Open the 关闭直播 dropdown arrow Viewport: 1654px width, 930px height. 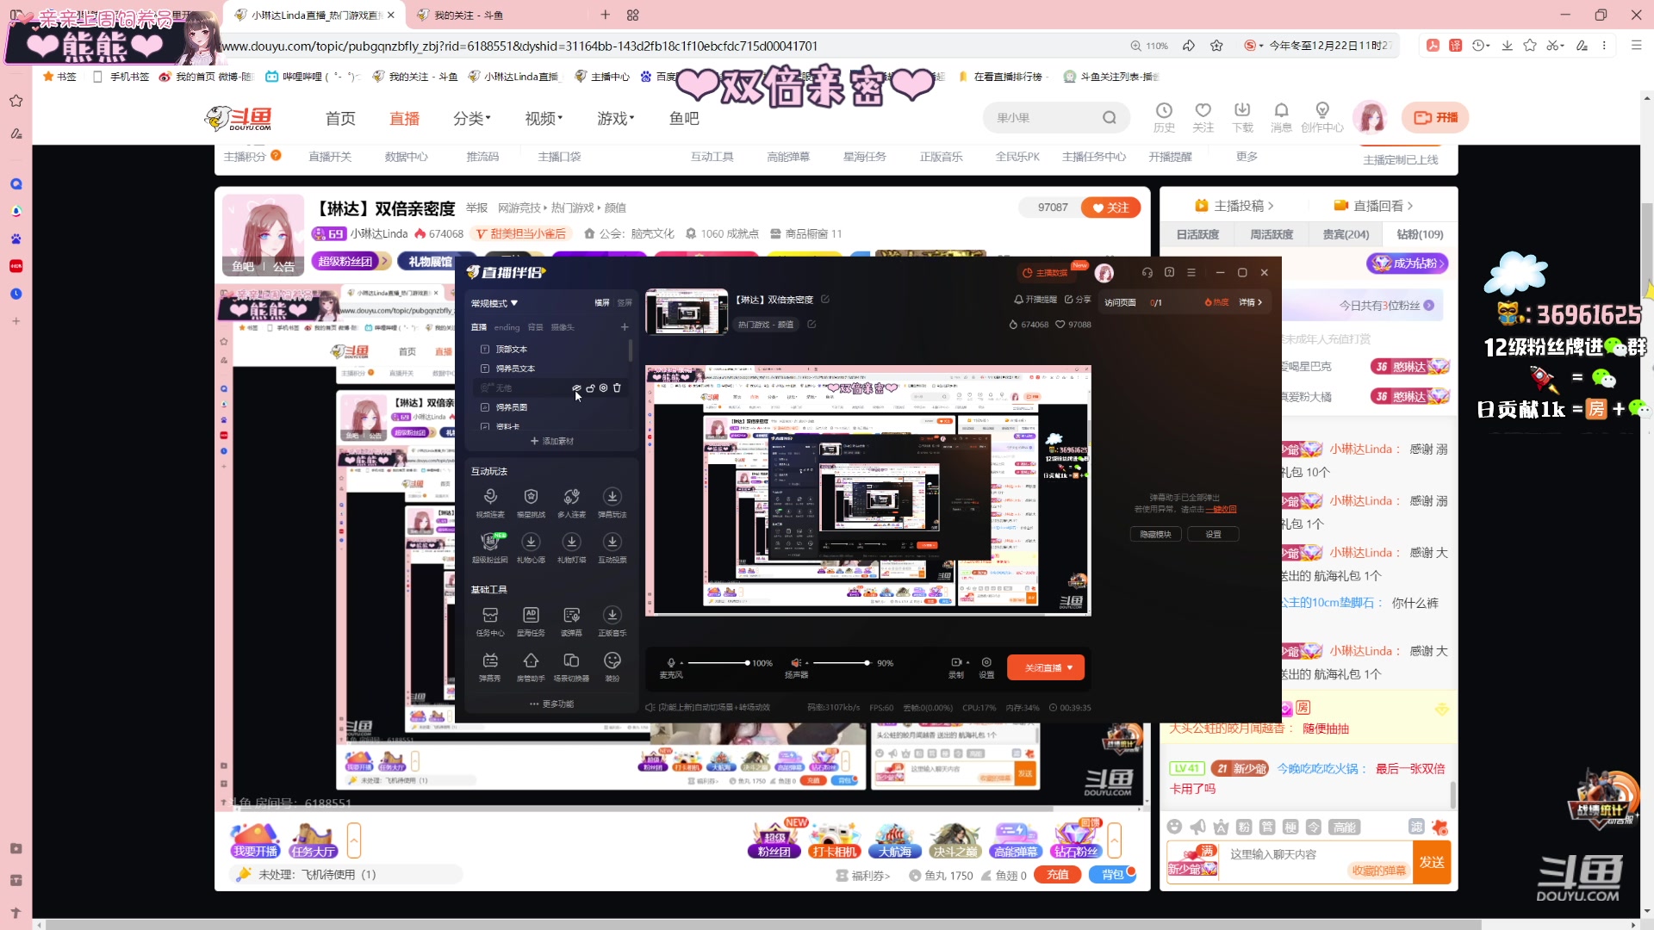pyautogui.click(x=1070, y=667)
